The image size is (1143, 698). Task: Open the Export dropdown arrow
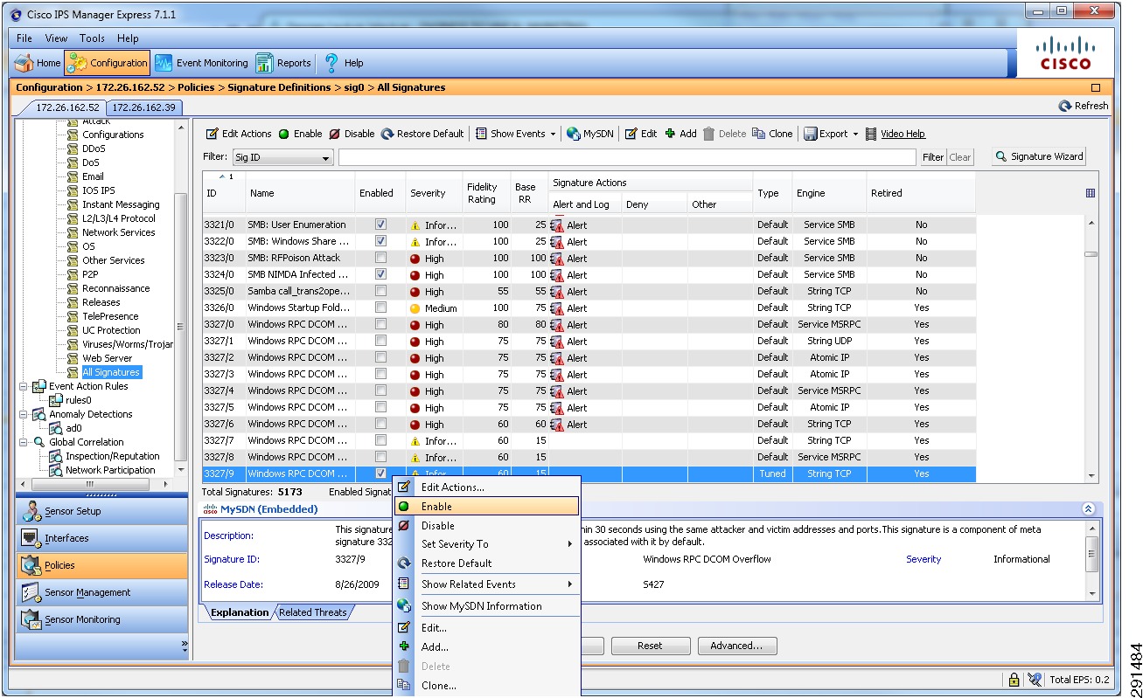855,134
